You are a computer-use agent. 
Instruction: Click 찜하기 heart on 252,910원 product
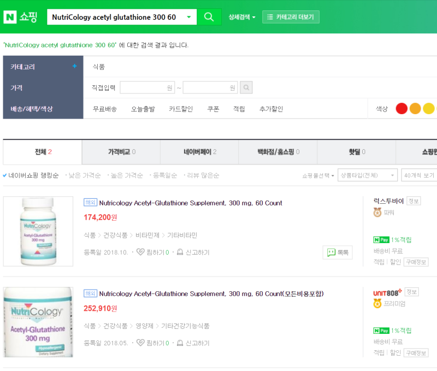[140, 343]
